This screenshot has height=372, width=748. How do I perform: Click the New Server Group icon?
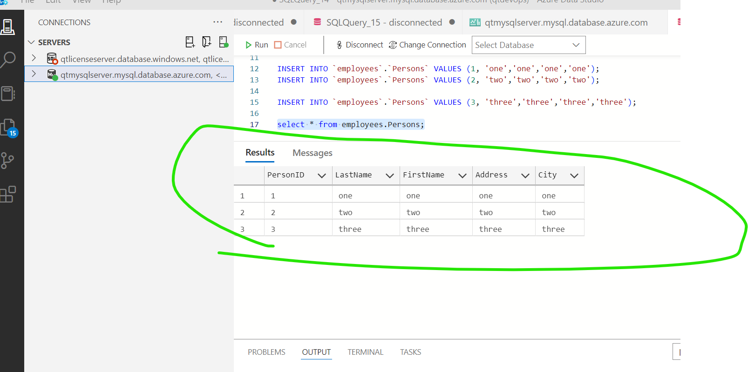click(207, 42)
